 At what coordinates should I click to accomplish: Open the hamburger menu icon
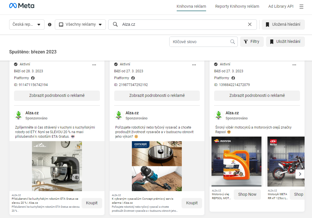(x=301, y=7)
